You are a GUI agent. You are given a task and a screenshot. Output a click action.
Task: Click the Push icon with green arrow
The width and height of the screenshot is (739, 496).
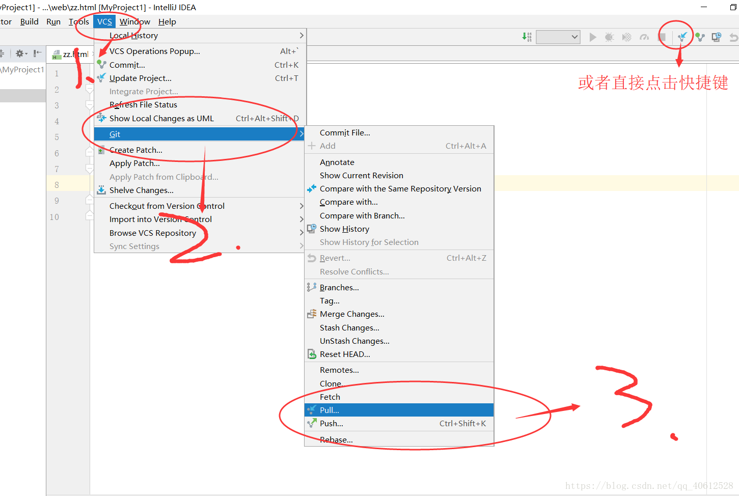point(312,423)
